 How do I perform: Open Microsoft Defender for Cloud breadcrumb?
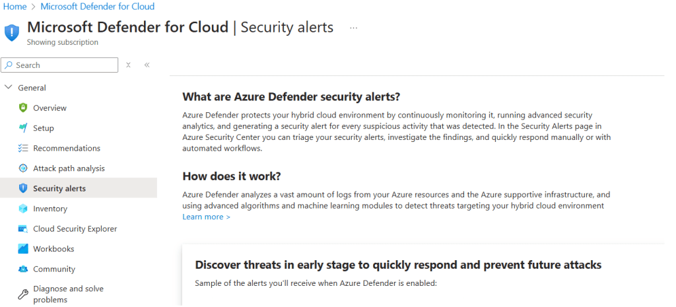coord(98,7)
